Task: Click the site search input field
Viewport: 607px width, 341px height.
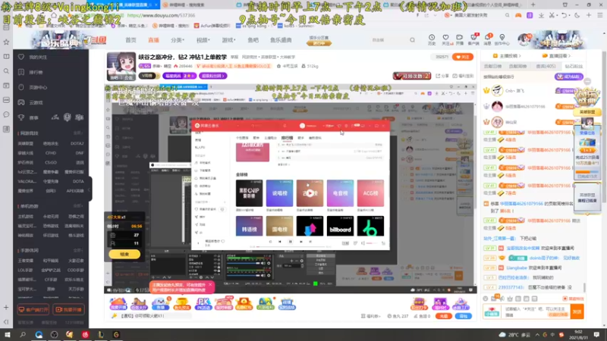Action: (389, 40)
